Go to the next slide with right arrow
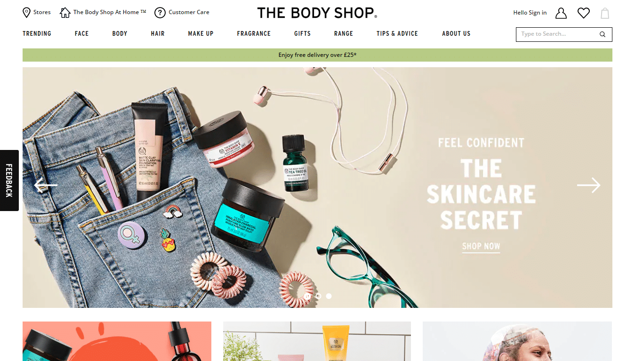 pos(589,185)
